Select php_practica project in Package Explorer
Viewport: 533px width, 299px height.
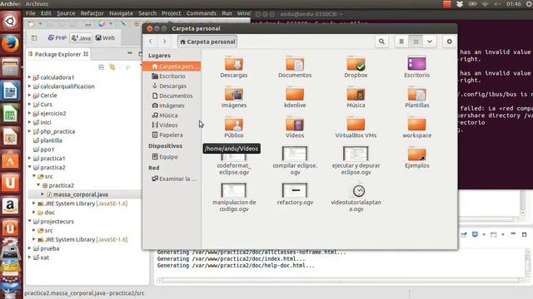pyautogui.click(x=57, y=131)
